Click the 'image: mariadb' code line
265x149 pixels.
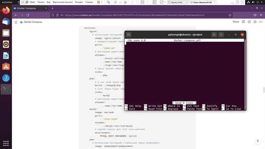[x=104, y=112]
